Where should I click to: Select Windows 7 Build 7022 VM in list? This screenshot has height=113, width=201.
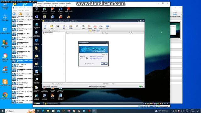click(22, 43)
